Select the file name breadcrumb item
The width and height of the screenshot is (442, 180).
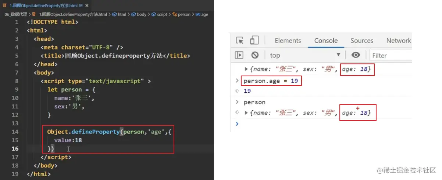click(x=70, y=14)
